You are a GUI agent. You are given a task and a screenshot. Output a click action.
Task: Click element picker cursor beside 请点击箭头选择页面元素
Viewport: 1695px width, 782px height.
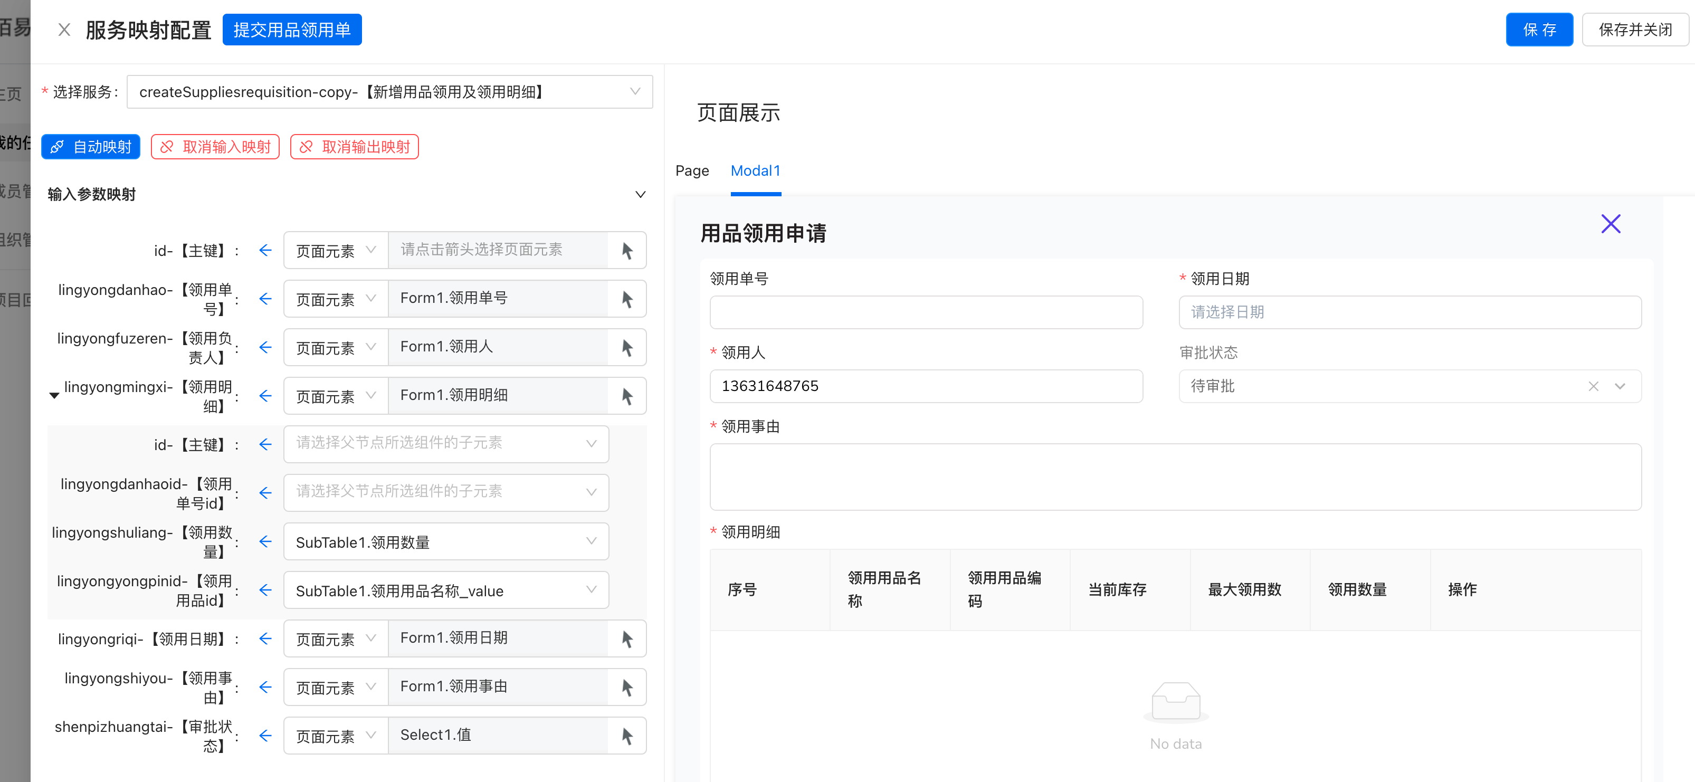pyautogui.click(x=627, y=250)
